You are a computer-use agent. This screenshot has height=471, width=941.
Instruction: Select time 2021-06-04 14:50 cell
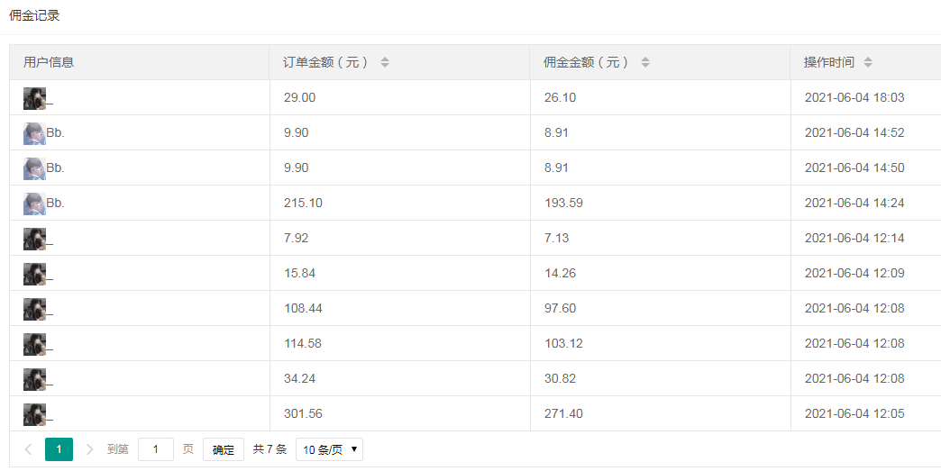(x=866, y=168)
